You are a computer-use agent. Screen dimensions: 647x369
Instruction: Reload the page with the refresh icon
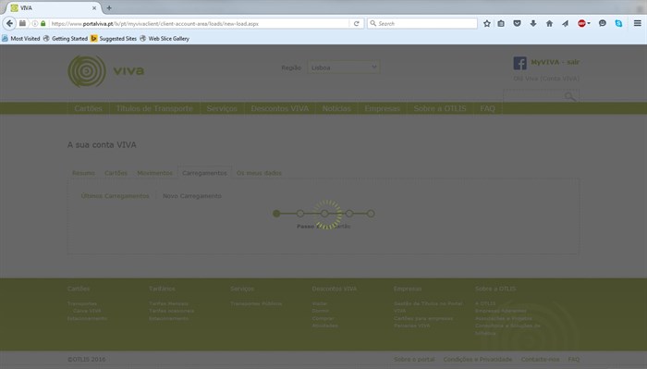tap(357, 23)
